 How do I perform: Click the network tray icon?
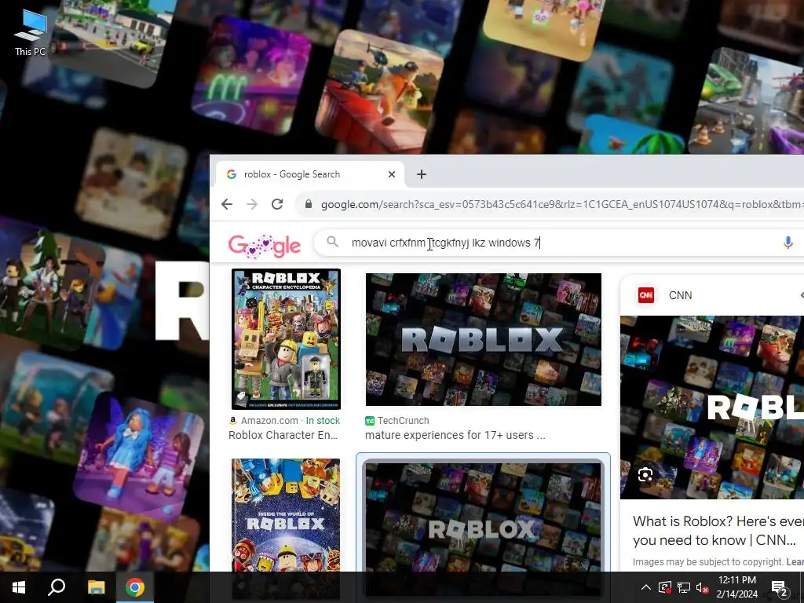tap(684, 587)
